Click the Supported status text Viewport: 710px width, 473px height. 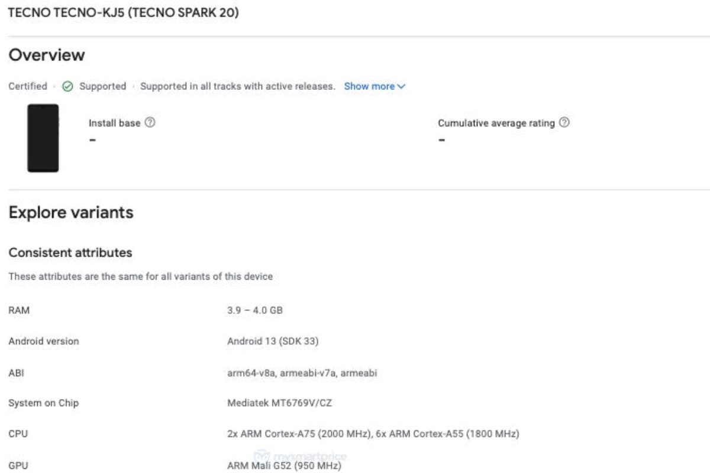point(103,86)
